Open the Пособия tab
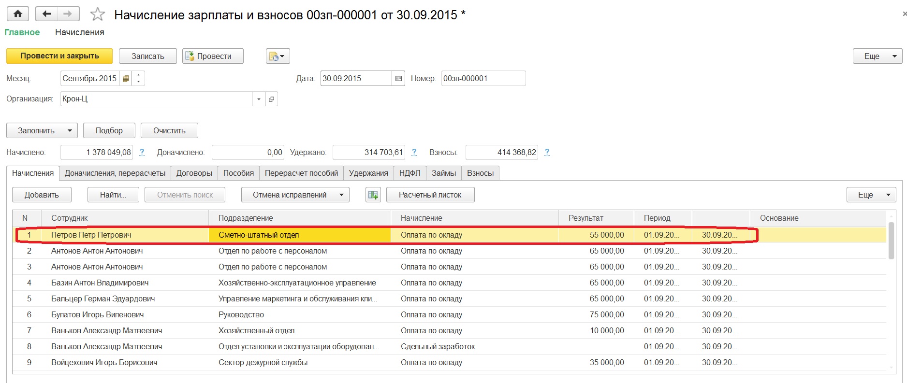Image resolution: width=907 pixels, height=383 pixels. point(238,173)
